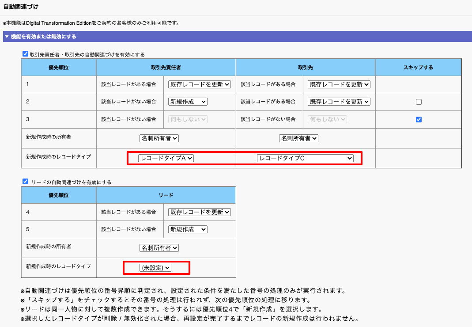Click the 自動関連づけ page title

click(21, 7)
